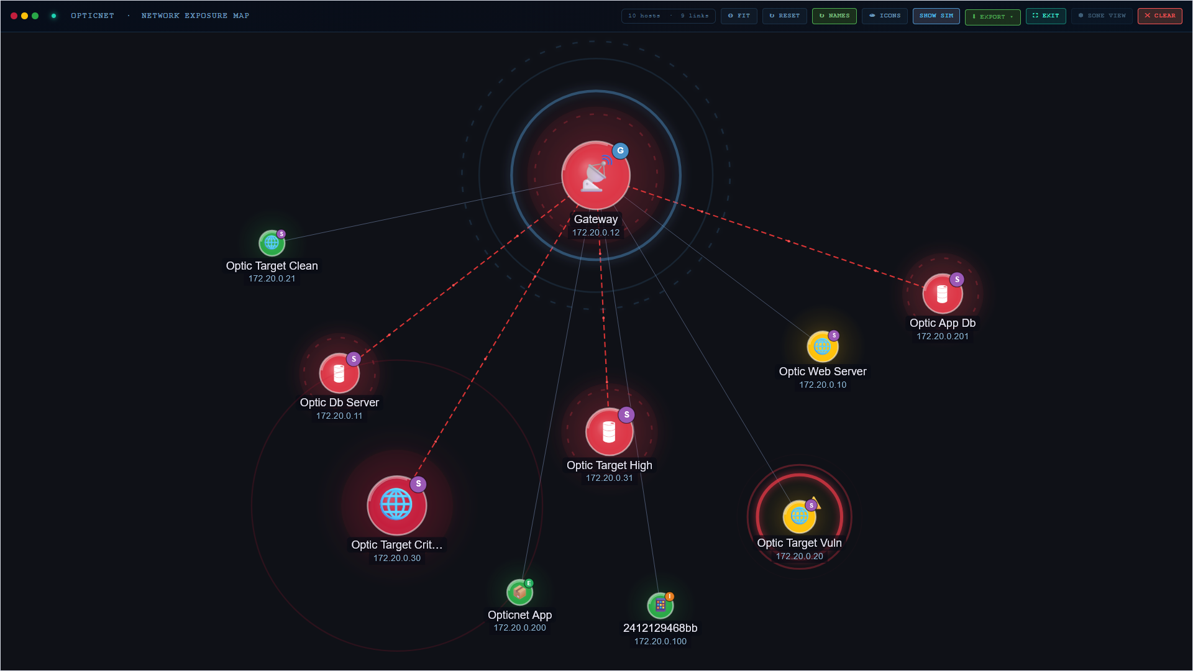This screenshot has width=1193, height=671.
Task: Click the Optic Target Crit globe node
Action: pyautogui.click(x=396, y=505)
